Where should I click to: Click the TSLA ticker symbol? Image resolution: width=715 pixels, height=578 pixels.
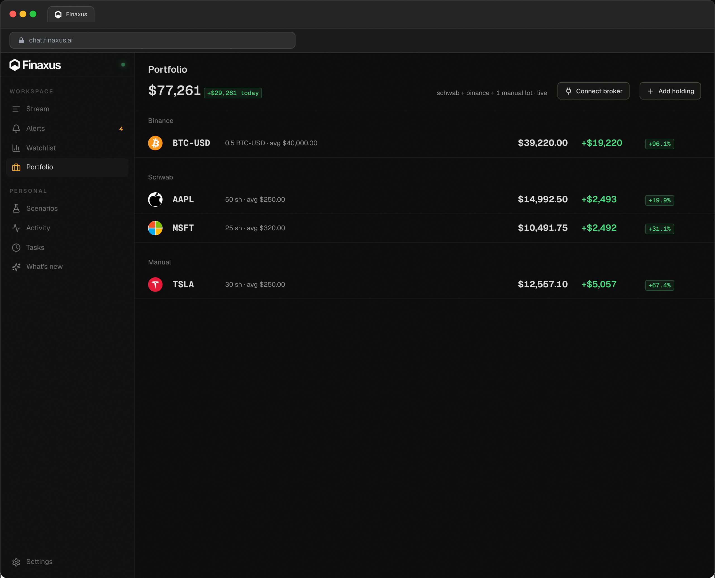coord(183,284)
